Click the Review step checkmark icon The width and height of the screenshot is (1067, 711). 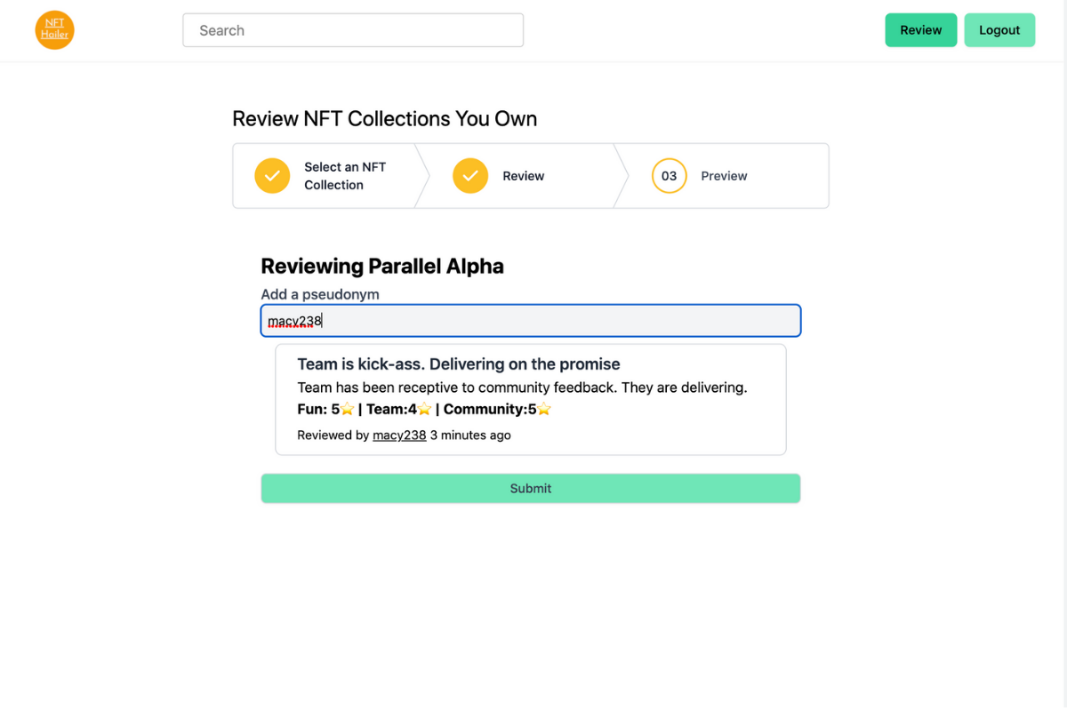point(470,176)
